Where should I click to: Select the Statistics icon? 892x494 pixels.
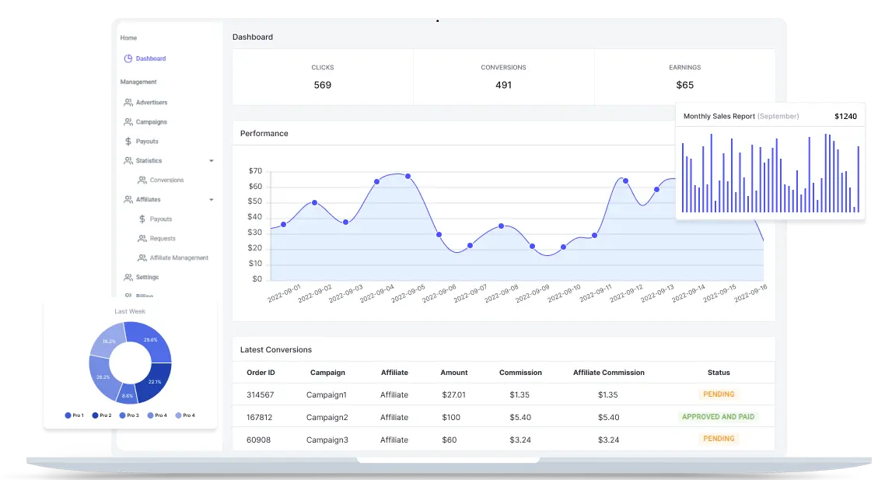128,160
